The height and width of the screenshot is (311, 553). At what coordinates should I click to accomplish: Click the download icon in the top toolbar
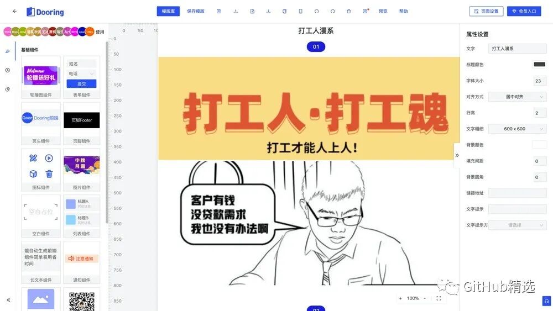coord(268,11)
